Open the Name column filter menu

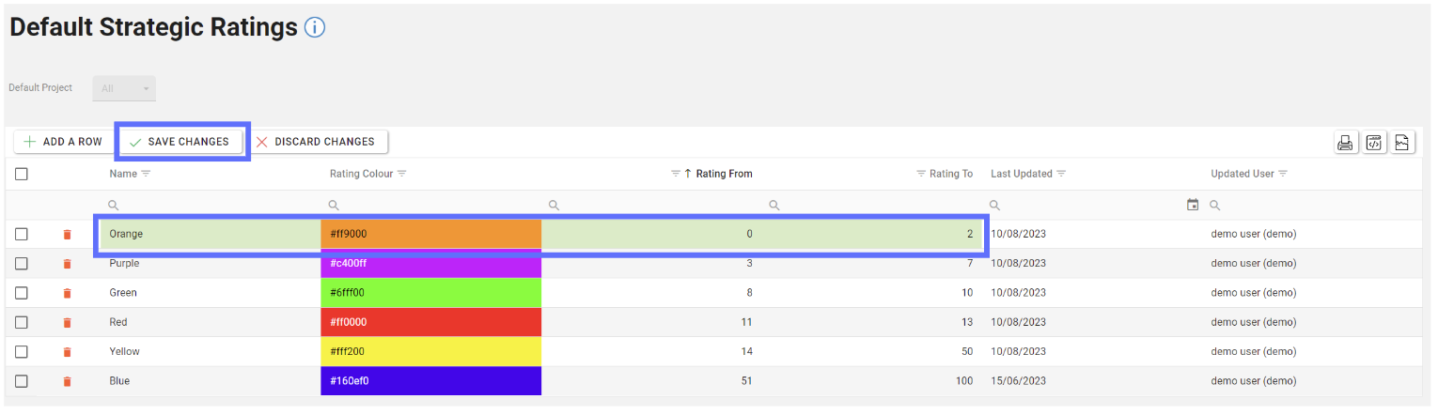[146, 174]
